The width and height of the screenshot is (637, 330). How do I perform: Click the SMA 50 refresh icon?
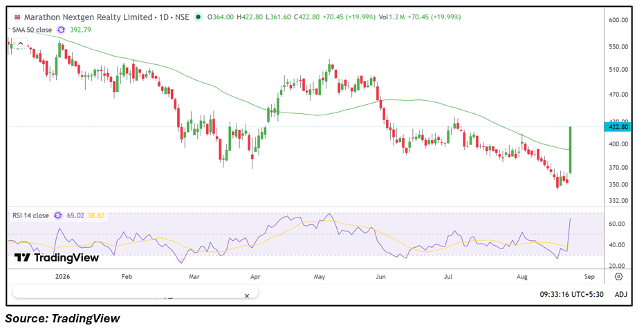pos(61,30)
